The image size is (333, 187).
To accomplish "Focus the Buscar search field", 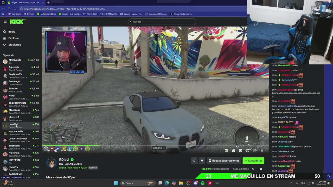I will tap(162, 22).
